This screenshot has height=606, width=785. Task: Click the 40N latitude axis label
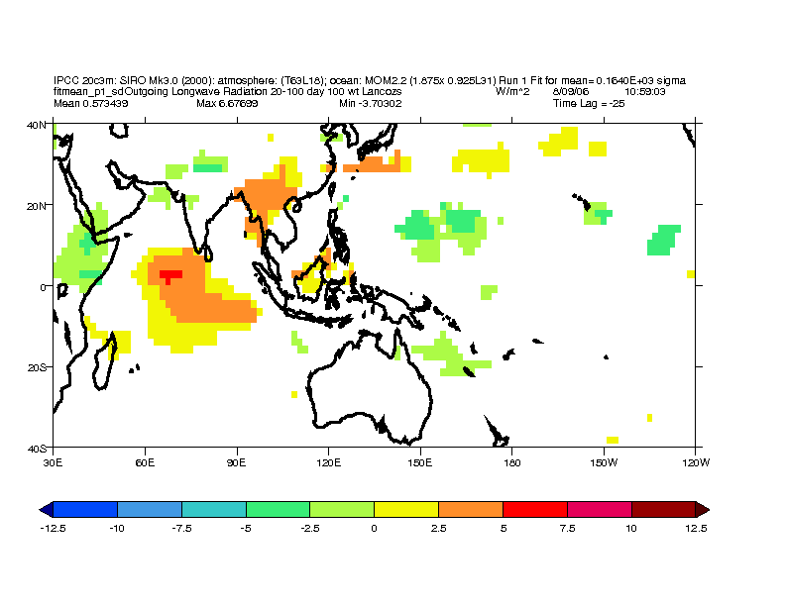click(37, 124)
